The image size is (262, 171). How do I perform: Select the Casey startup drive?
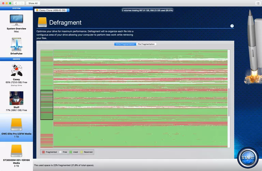(x=16, y=71)
